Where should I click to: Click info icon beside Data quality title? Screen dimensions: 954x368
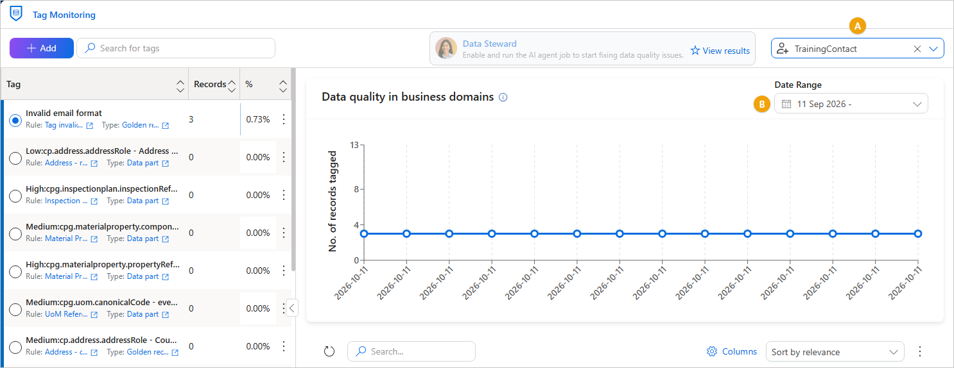coord(503,97)
